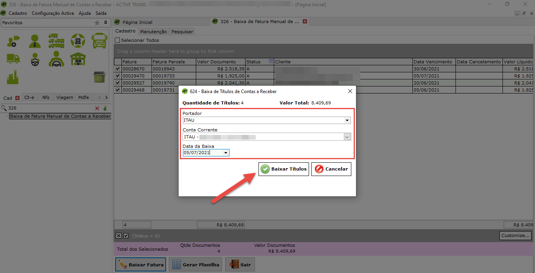Open the Configuração Active menu
The width and height of the screenshot is (535, 273).
coord(53,13)
